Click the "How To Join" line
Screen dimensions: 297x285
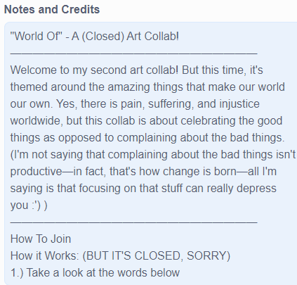pyautogui.click(x=41, y=239)
